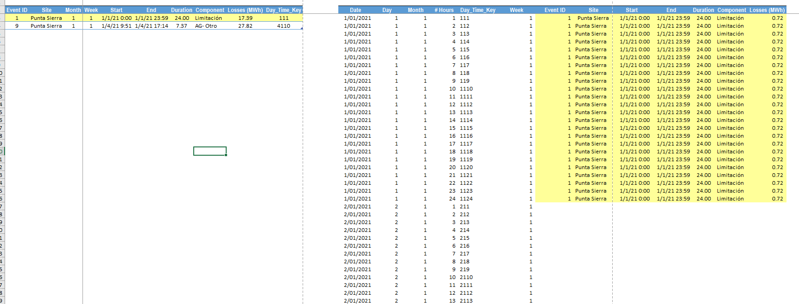The height and width of the screenshot is (304, 799).
Task: Select the component cell AG- Otro
Action: click(206, 26)
